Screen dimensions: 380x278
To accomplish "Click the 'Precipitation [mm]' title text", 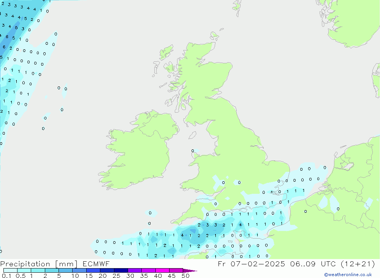I will click(39, 264).
